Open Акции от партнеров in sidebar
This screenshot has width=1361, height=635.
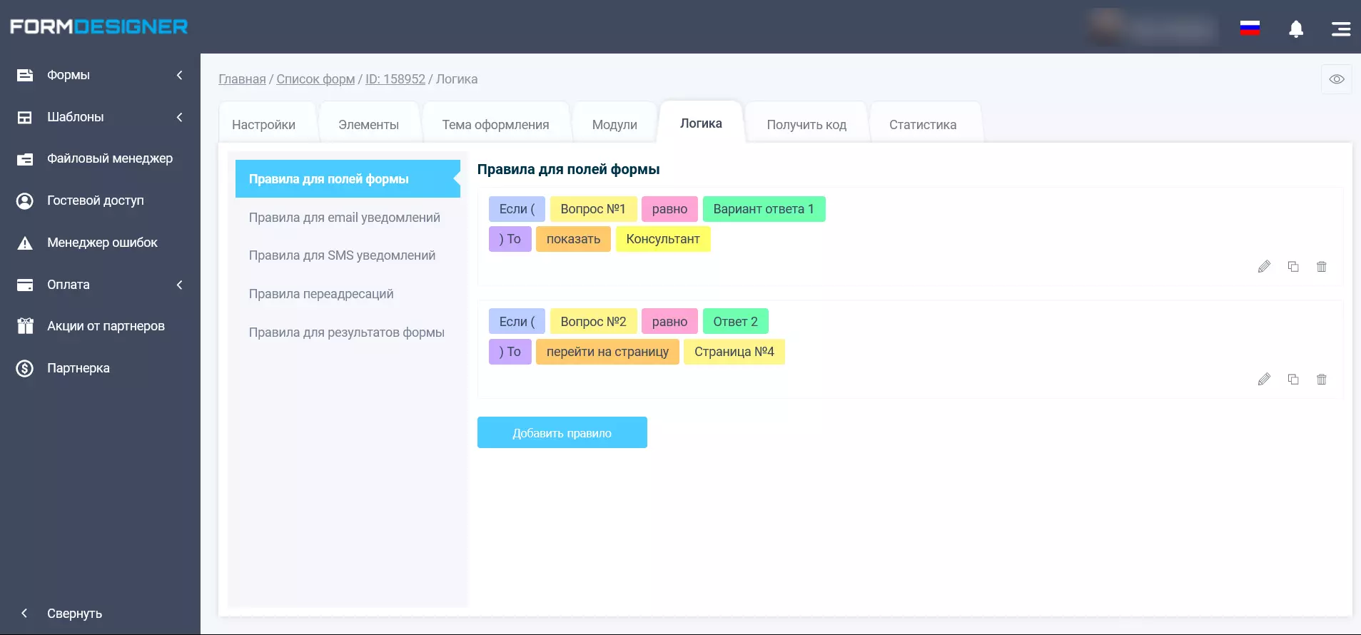pos(106,326)
